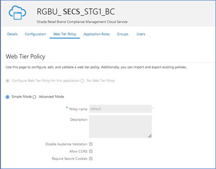Click Oracle Retail Brand Compliance subtitle text
The image size is (216, 169).
point(82,22)
